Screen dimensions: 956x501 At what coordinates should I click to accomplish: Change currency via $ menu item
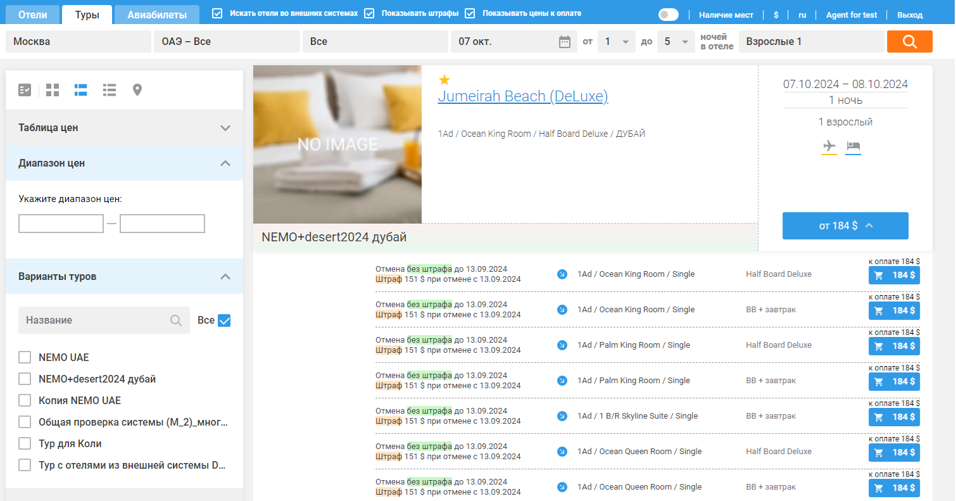776,15
